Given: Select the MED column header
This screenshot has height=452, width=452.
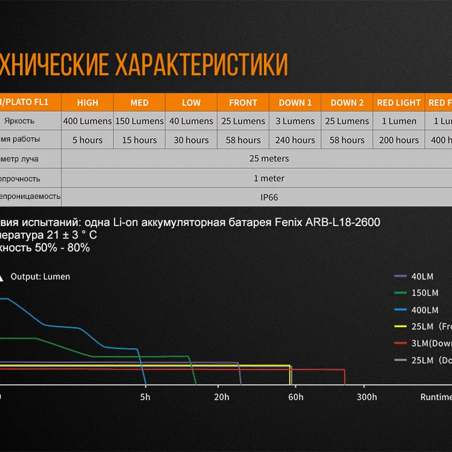Looking at the screenshot, I should [140, 103].
